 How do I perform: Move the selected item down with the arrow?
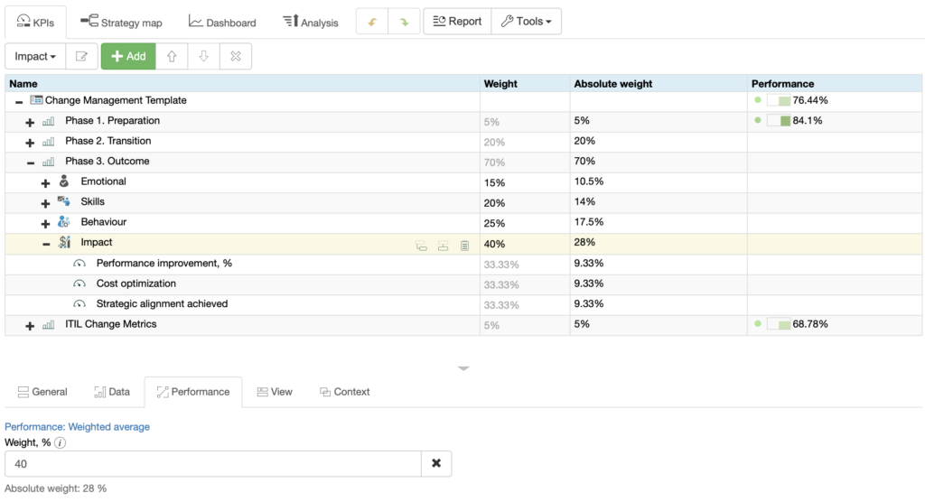[x=203, y=56]
